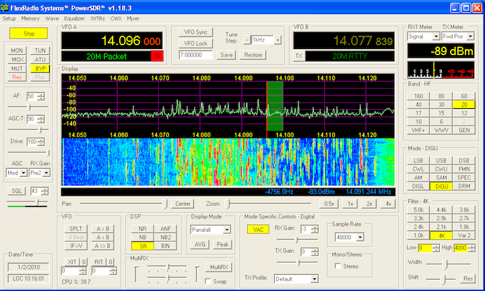Screen dimensions: 485x291
Task: Open the Equalizer menu
Action: pos(74,18)
